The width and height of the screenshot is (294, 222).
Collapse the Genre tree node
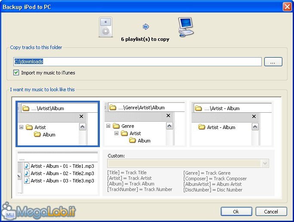point(108,126)
